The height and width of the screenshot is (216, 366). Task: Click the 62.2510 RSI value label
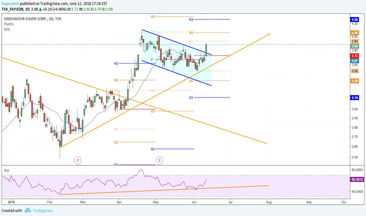pyautogui.click(x=357, y=179)
